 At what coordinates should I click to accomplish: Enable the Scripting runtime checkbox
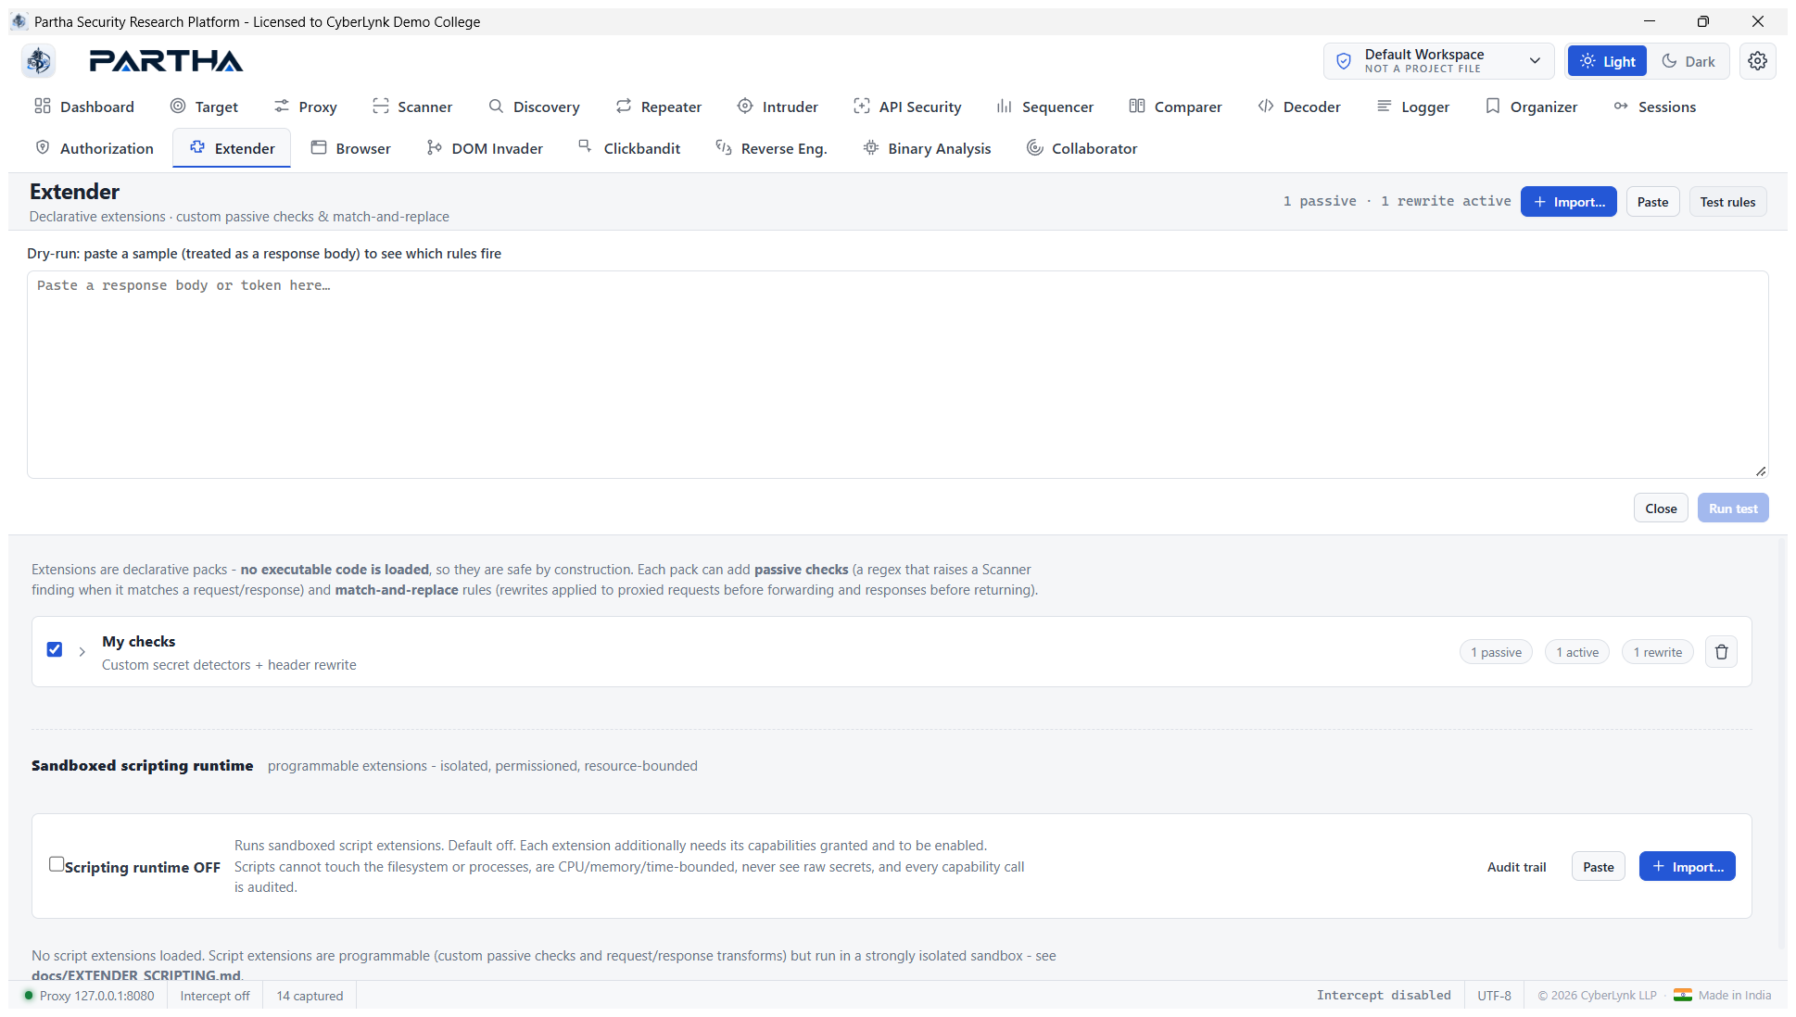tap(57, 864)
